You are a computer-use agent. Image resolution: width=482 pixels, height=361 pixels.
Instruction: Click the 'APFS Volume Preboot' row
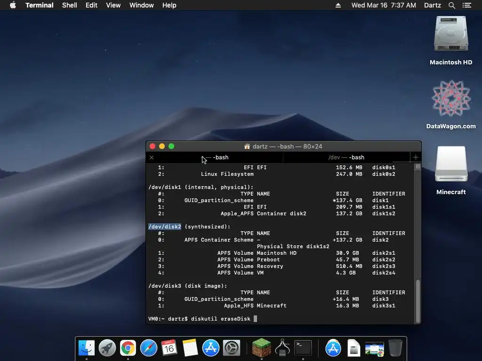(x=276, y=259)
